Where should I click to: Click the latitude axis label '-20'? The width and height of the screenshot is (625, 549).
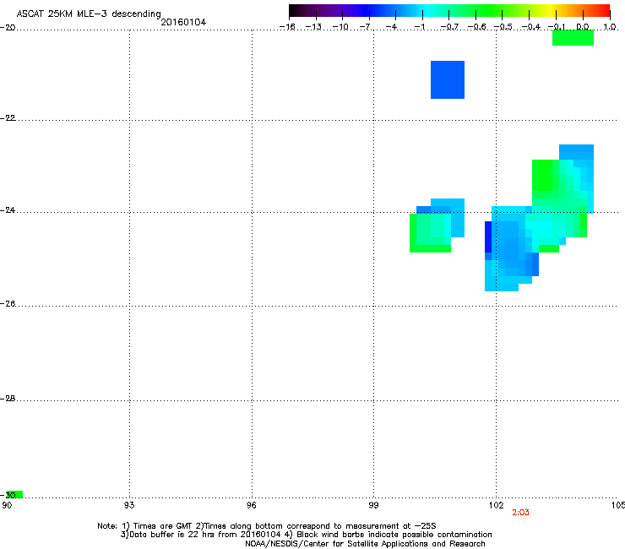[8, 27]
